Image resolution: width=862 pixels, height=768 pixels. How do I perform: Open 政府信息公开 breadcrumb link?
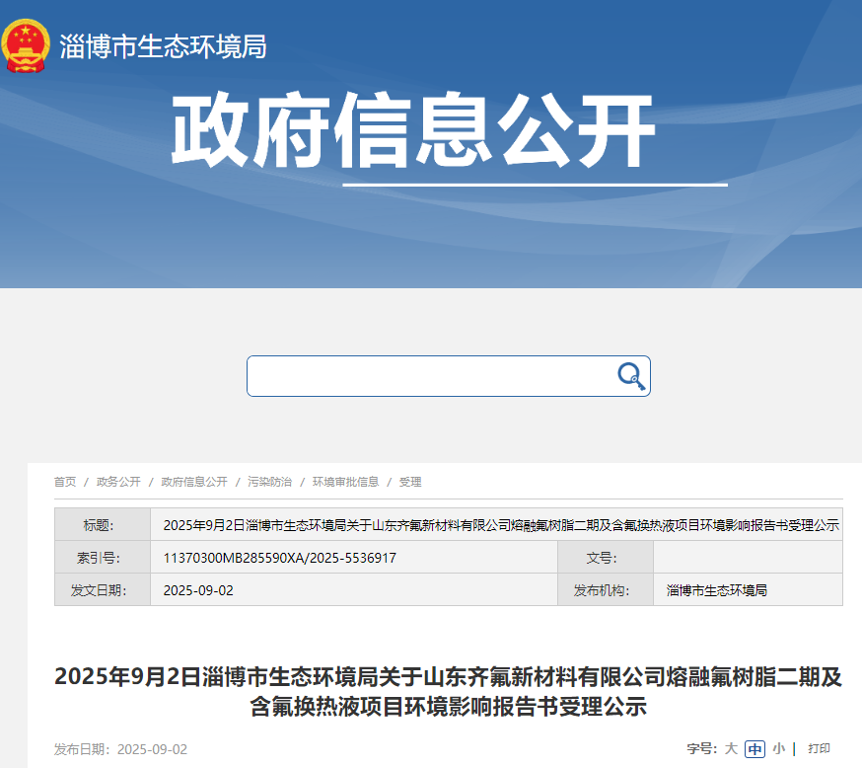pyautogui.click(x=194, y=482)
